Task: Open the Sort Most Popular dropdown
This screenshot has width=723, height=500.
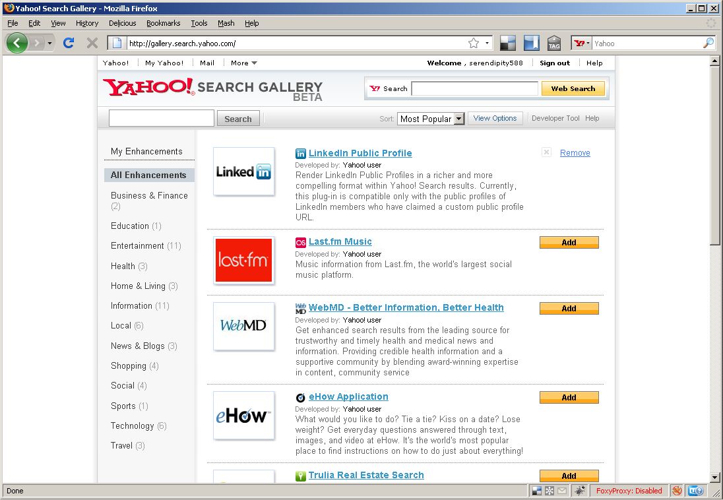Action: click(x=431, y=119)
